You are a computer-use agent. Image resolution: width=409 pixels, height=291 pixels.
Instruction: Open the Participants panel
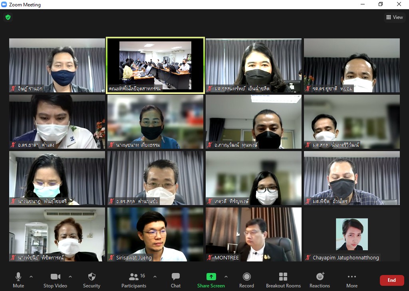[134, 280]
